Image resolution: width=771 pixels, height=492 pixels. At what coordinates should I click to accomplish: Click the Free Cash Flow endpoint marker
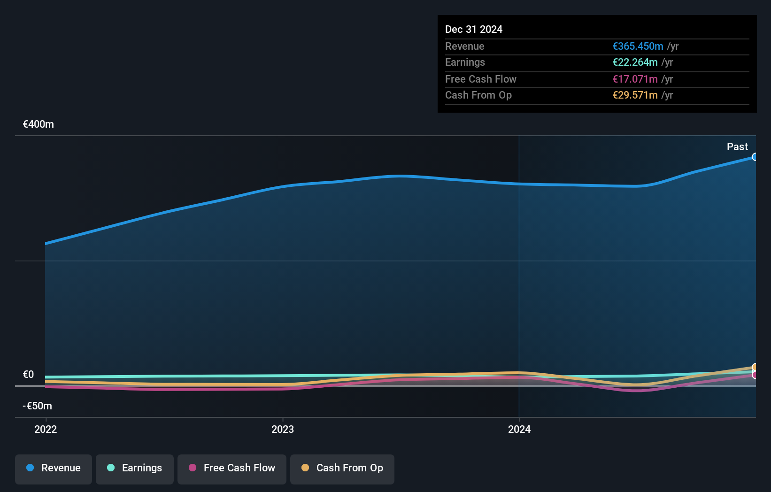(x=755, y=375)
